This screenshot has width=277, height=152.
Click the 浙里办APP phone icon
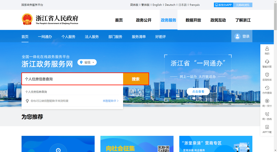tap(216, 5)
